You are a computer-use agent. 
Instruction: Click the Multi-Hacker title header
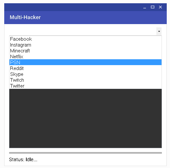(25, 17)
